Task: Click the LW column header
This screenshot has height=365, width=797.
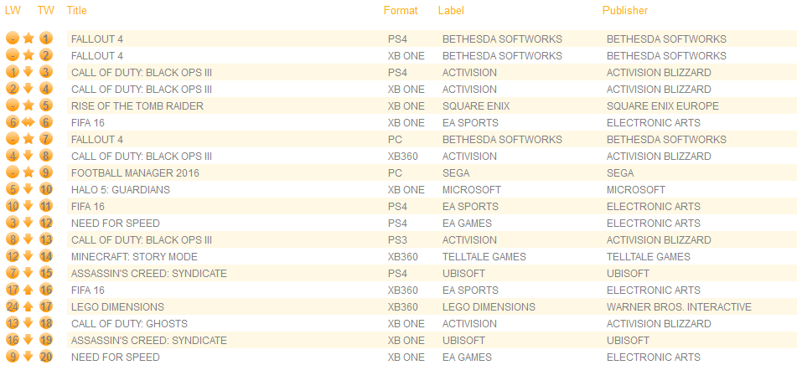Action: [x=13, y=11]
